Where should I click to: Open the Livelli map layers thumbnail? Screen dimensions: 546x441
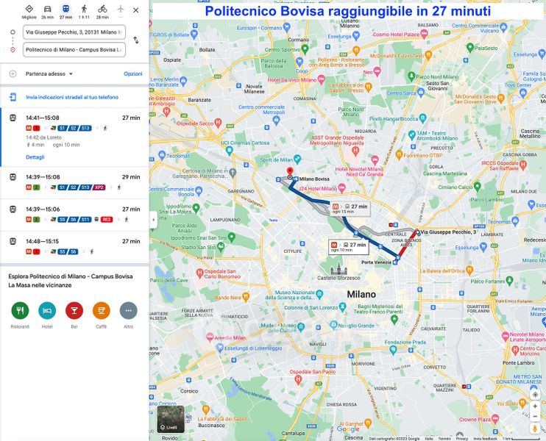(x=171, y=418)
